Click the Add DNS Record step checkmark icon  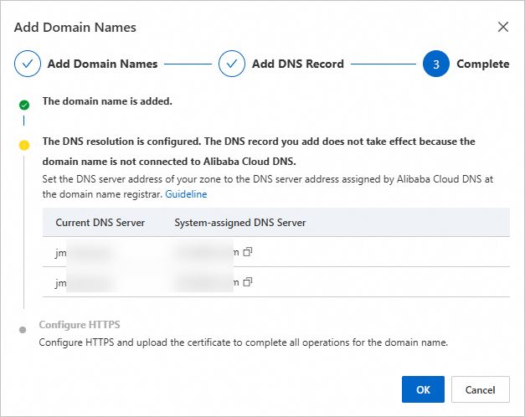(x=231, y=64)
